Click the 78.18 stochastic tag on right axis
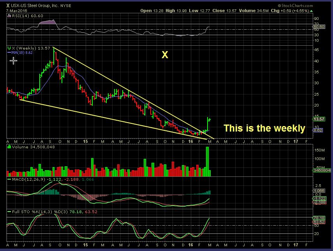333x251 pixels. click(319, 218)
